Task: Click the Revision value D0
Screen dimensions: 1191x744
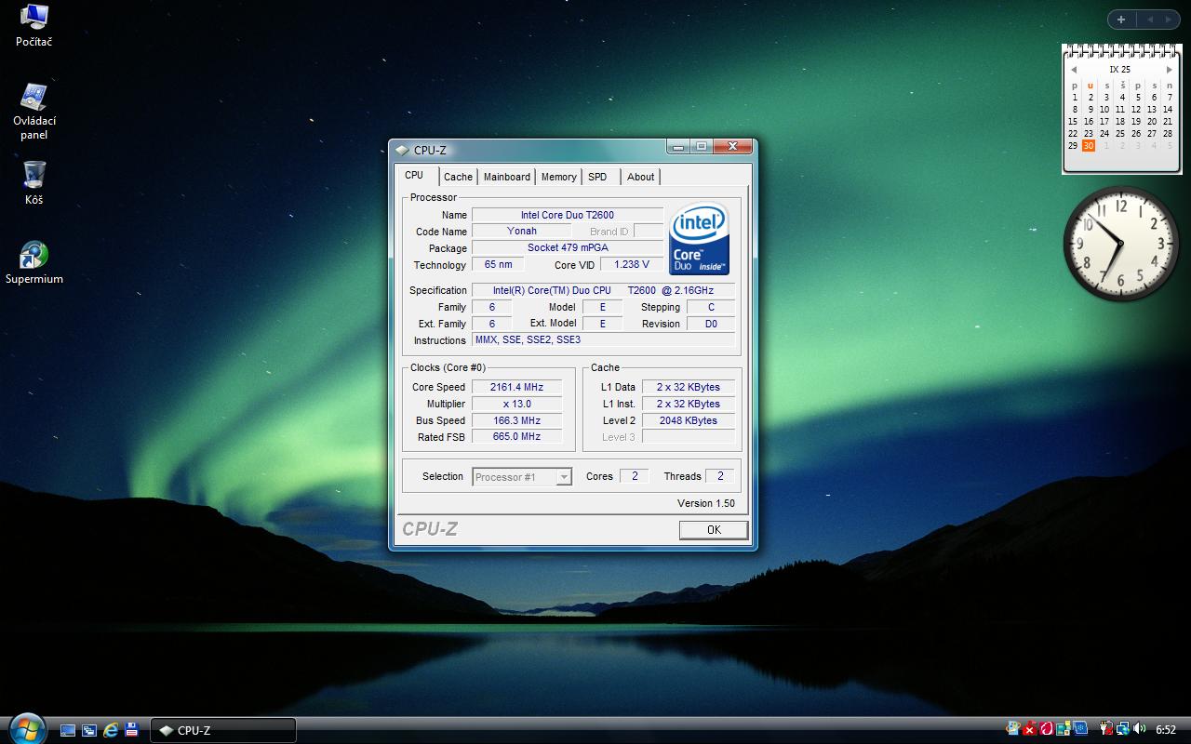Action: click(x=711, y=324)
